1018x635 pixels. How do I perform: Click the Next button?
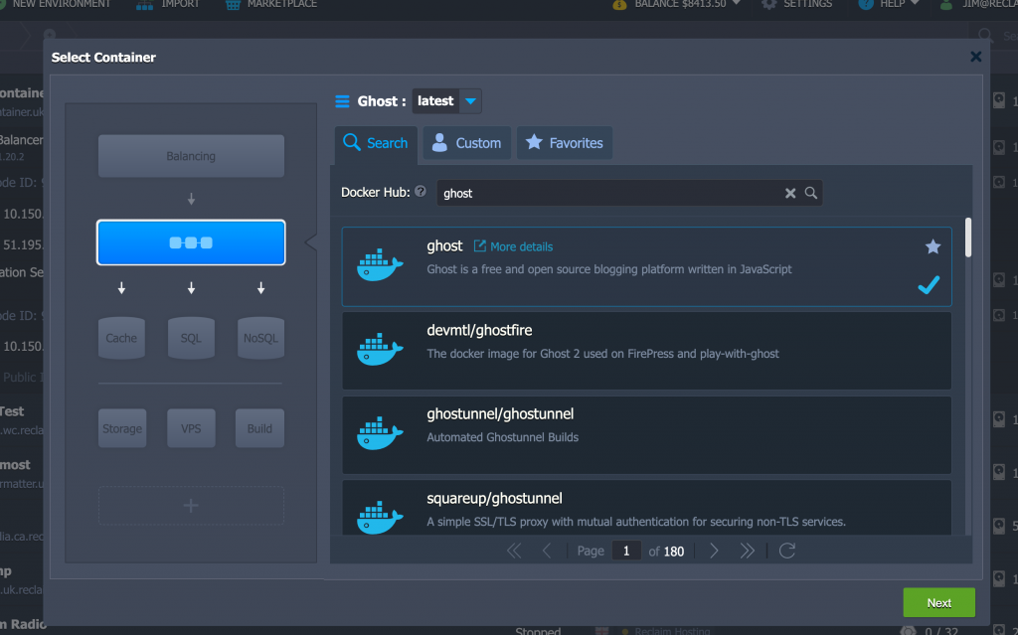pyautogui.click(x=938, y=602)
